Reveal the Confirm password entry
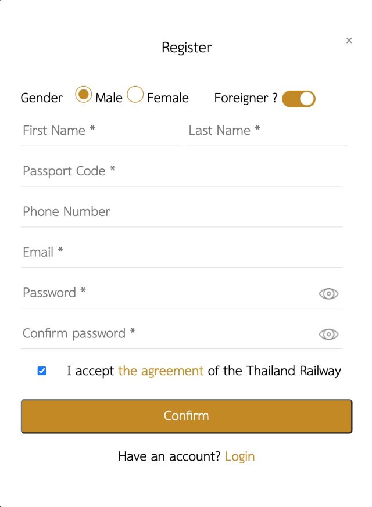The width and height of the screenshot is (372, 507). (x=328, y=335)
